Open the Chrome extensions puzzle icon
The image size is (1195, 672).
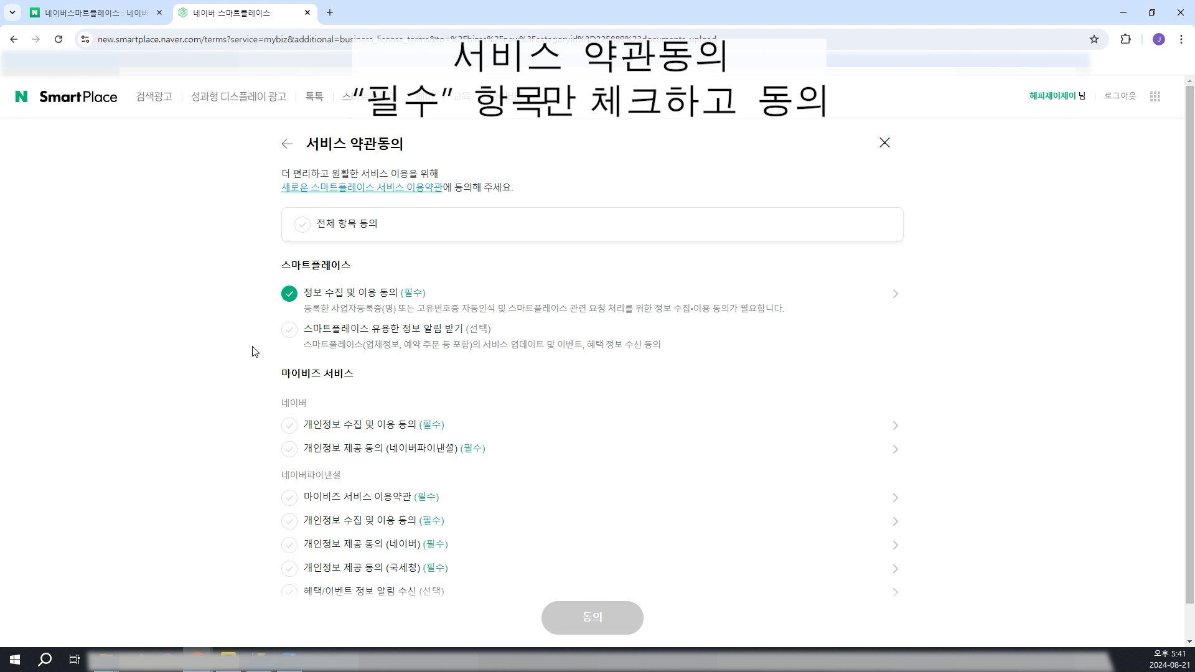[x=1125, y=39]
